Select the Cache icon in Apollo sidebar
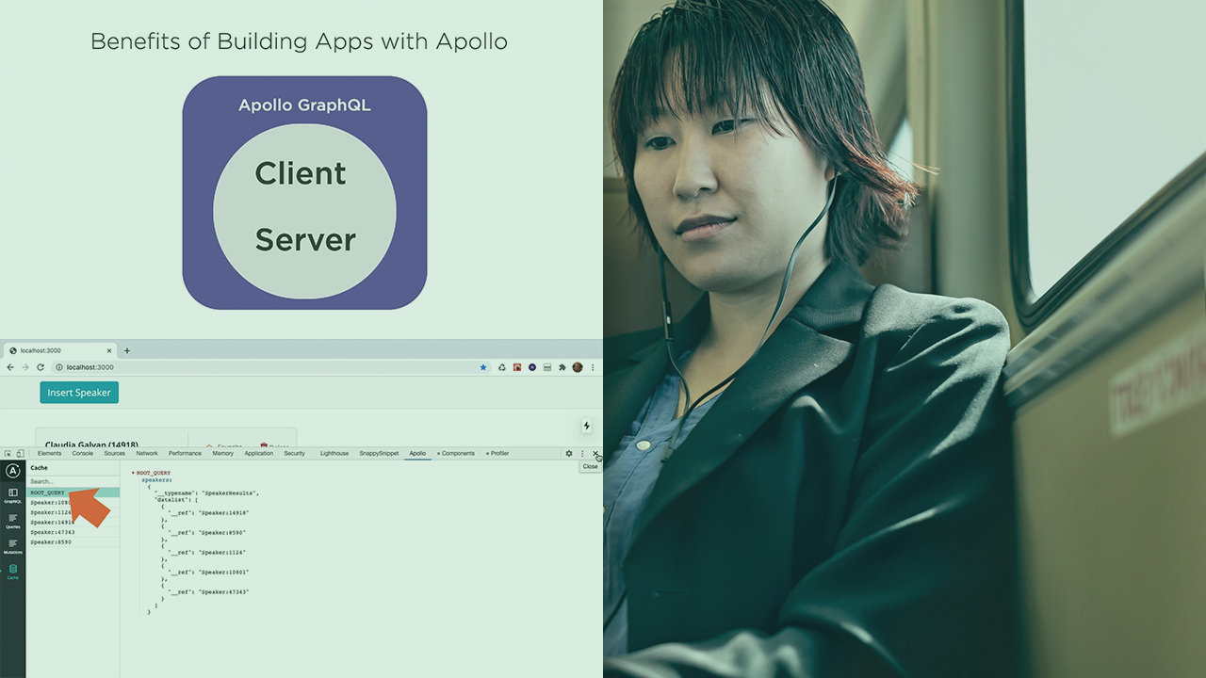Viewport: 1206px width, 678px height. click(12, 571)
